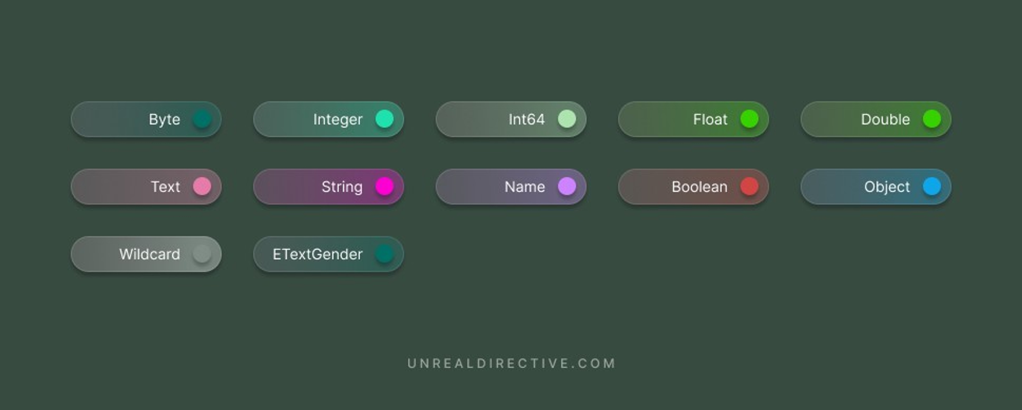Click the pale green Int64 pin dot

click(x=567, y=119)
